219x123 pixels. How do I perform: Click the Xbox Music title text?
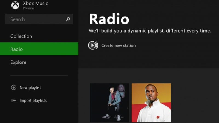pyautogui.click(x=35, y=4)
